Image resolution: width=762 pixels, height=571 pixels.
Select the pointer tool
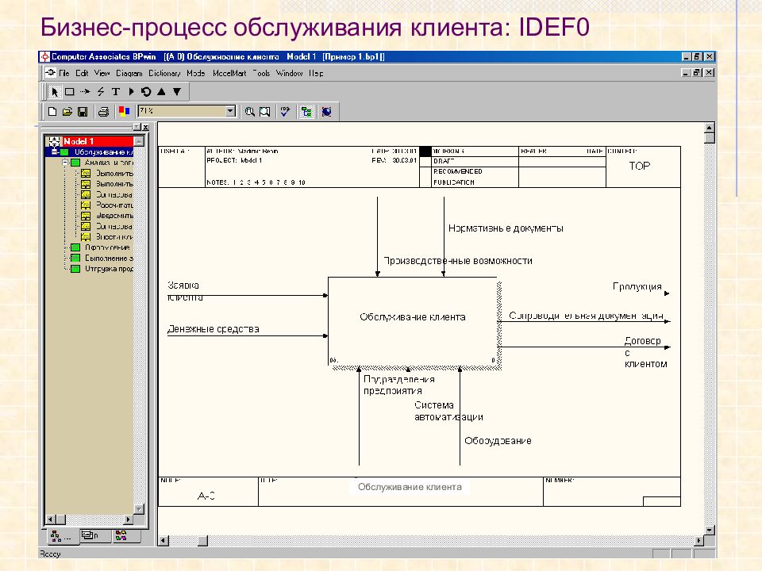pos(55,91)
